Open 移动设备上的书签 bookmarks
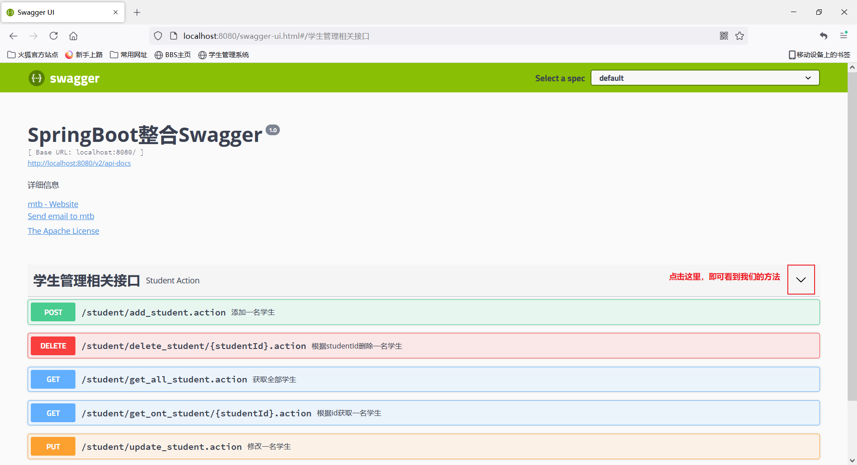 [820, 54]
